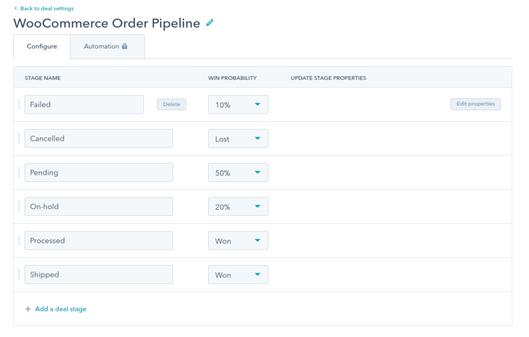Click the WooCommerce Order Pipeline title

click(107, 24)
